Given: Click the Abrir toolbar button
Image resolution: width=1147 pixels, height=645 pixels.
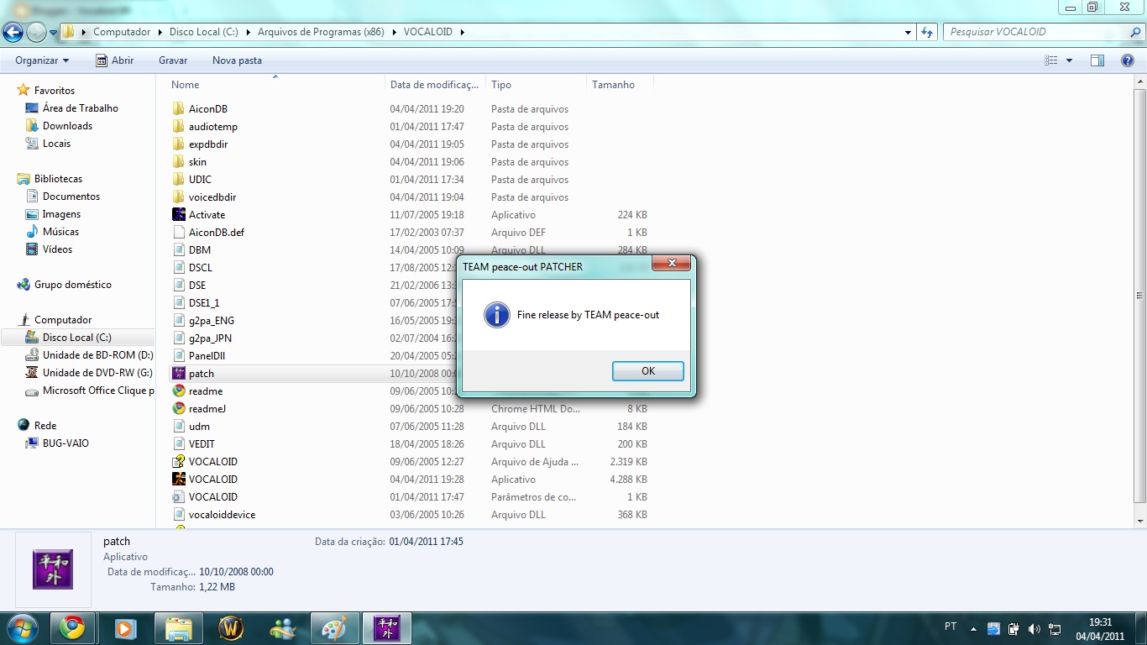Looking at the screenshot, I should [115, 60].
